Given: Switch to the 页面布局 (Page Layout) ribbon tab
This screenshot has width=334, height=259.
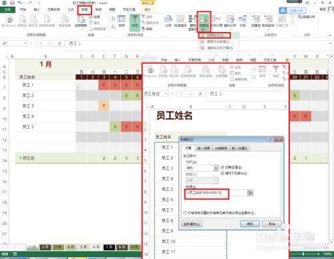Looking at the screenshot, I should pyautogui.click(x=53, y=9).
